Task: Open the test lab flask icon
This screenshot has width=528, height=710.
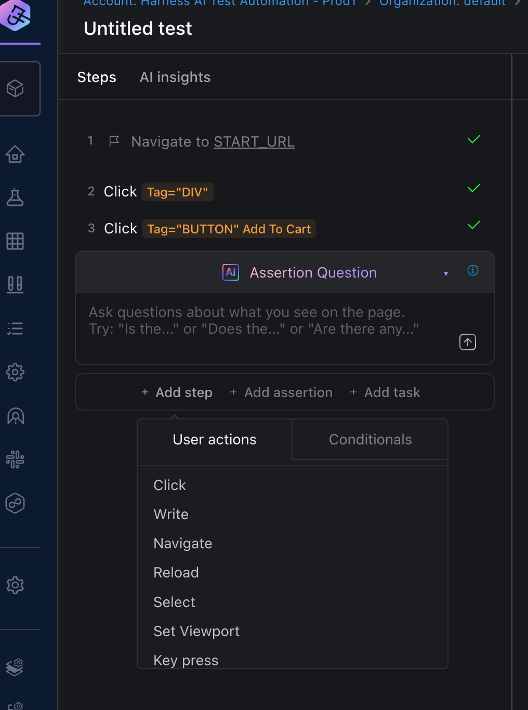Action: [16, 198]
